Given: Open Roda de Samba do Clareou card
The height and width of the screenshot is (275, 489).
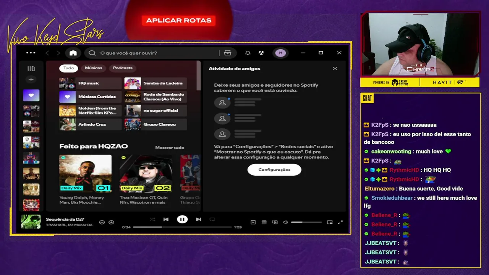Looking at the screenshot, I should (x=155, y=97).
